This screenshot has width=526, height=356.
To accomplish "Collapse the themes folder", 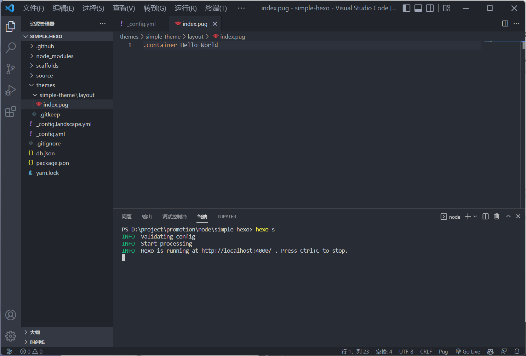I will point(45,85).
